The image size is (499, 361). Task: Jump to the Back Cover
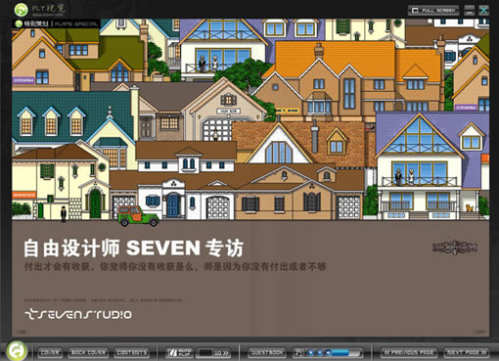pos(88,352)
